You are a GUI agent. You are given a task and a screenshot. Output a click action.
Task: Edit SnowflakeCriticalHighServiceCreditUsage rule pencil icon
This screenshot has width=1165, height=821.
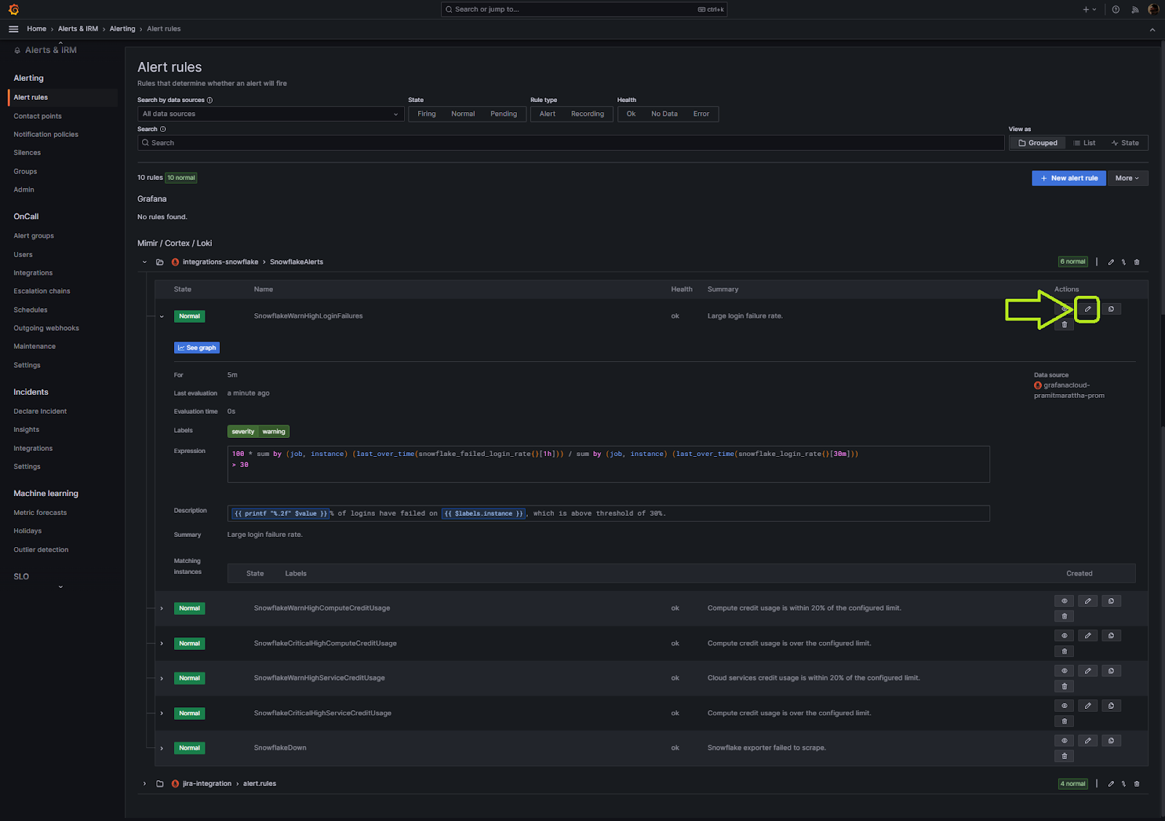[x=1088, y=706]
